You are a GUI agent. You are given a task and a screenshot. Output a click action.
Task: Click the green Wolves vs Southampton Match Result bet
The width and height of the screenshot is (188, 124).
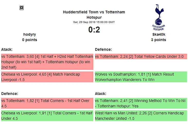141,77
